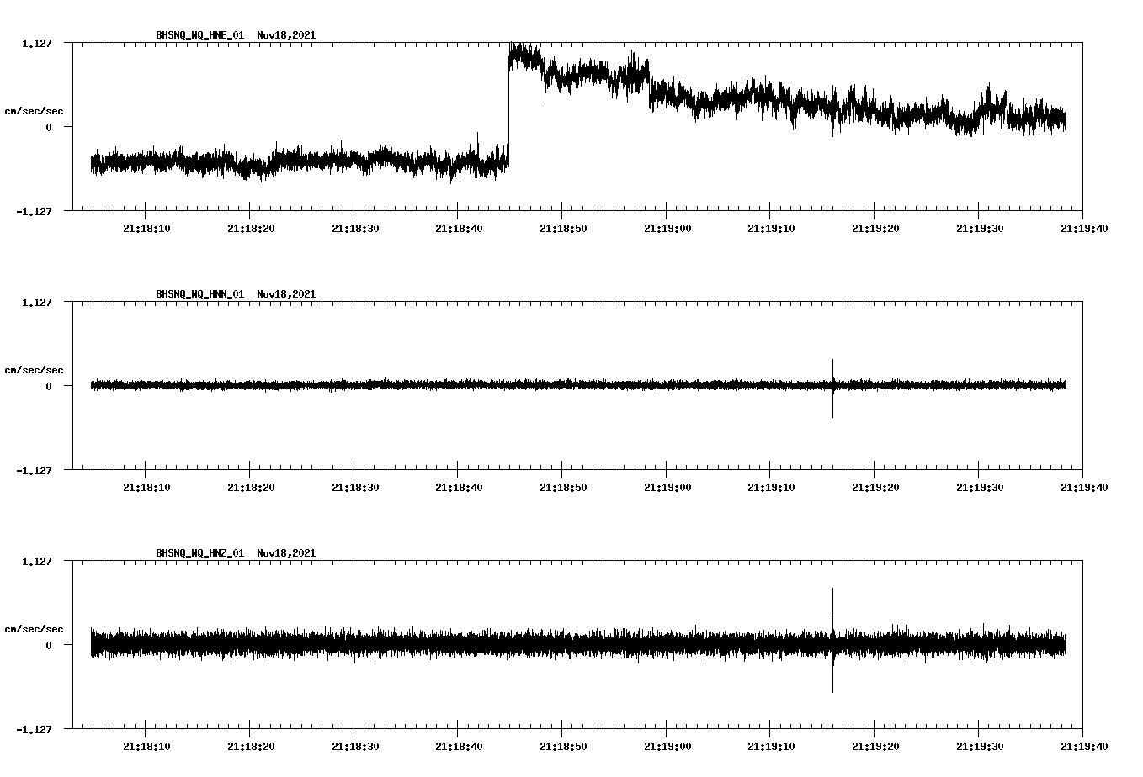1143x777 pixels.
Task: Click the 21:18:40 tick label under HNN plot
Action: pyautogui.click(x=459, y=487)
